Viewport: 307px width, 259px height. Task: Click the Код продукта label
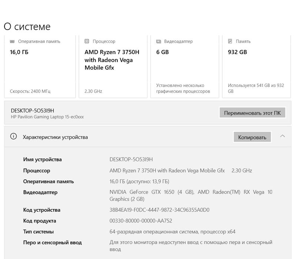pos(40,221)
